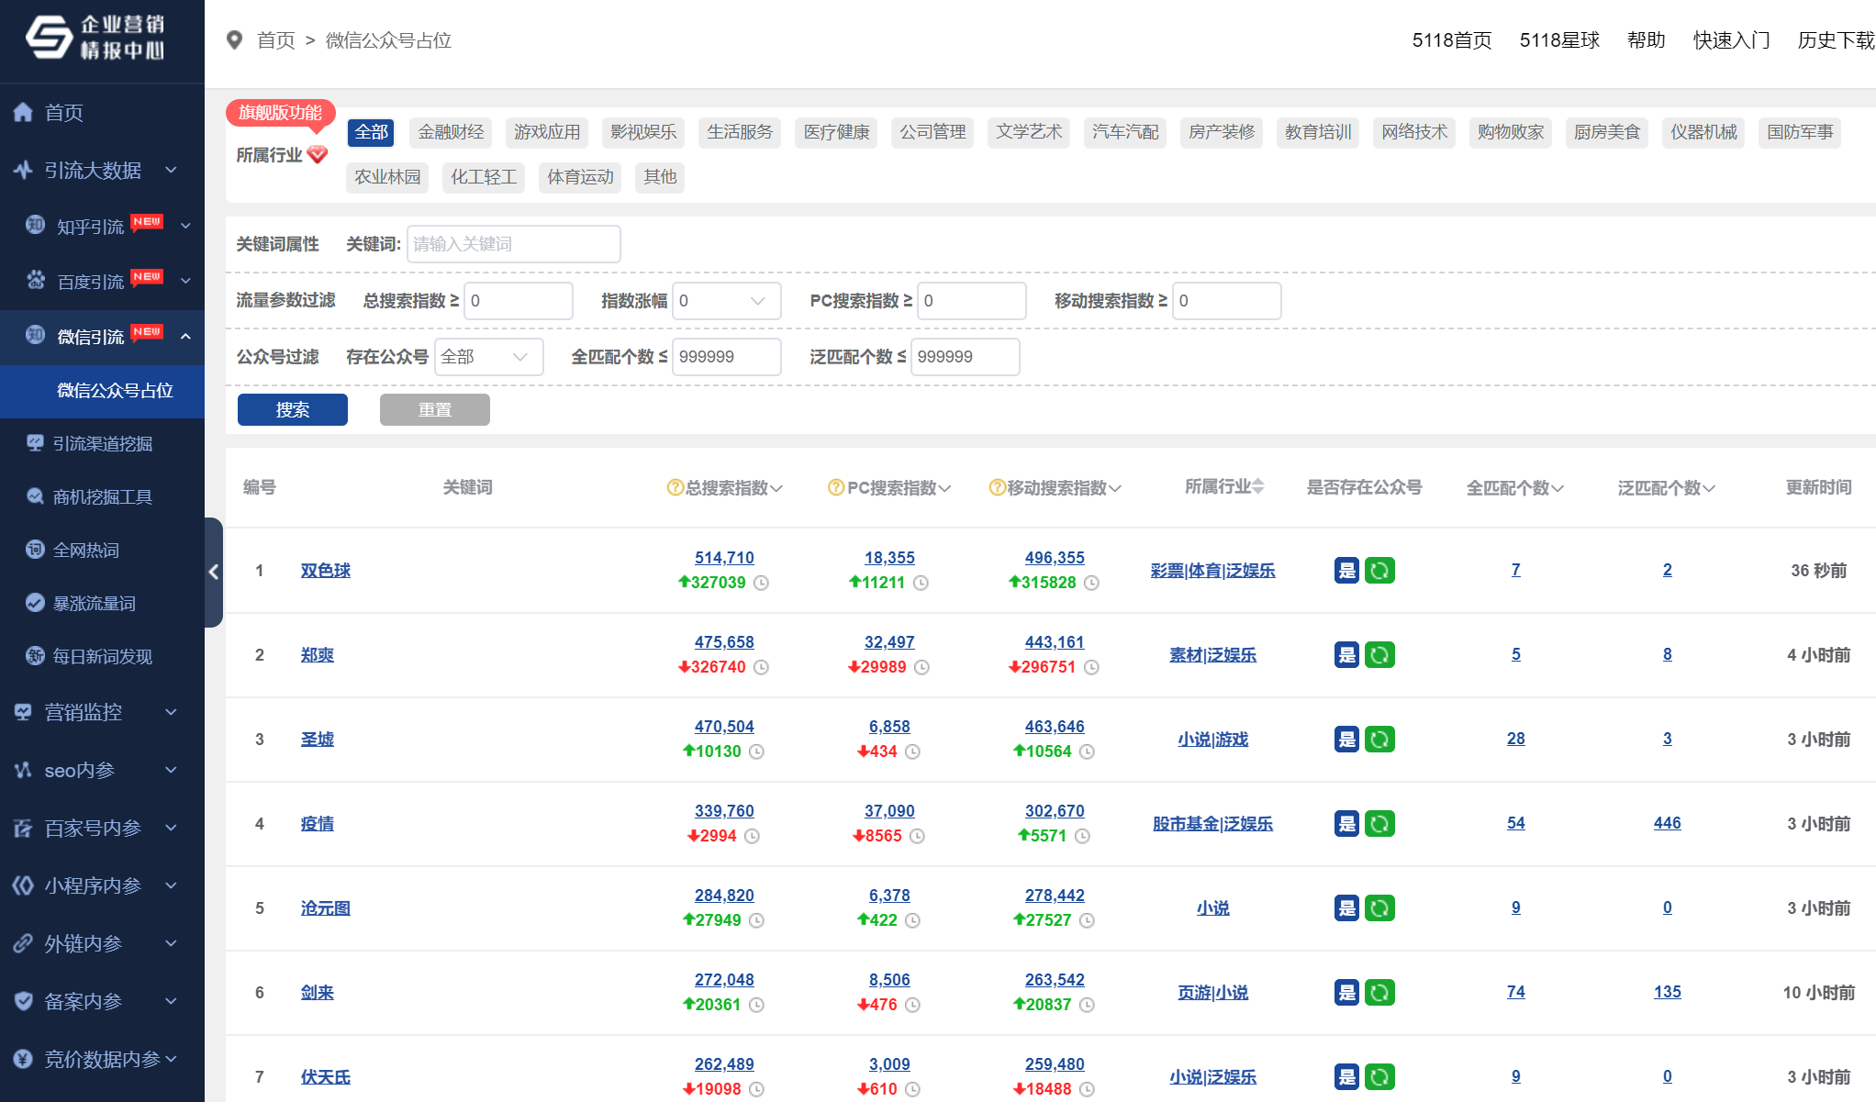Open 帮助 from the top menu

pos(1645,40)
